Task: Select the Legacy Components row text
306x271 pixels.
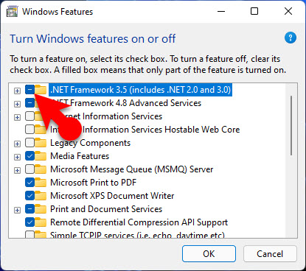Action: click(90, 143)
